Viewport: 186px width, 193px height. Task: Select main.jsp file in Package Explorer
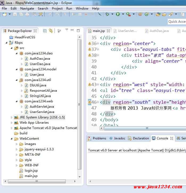coord(31,176)
